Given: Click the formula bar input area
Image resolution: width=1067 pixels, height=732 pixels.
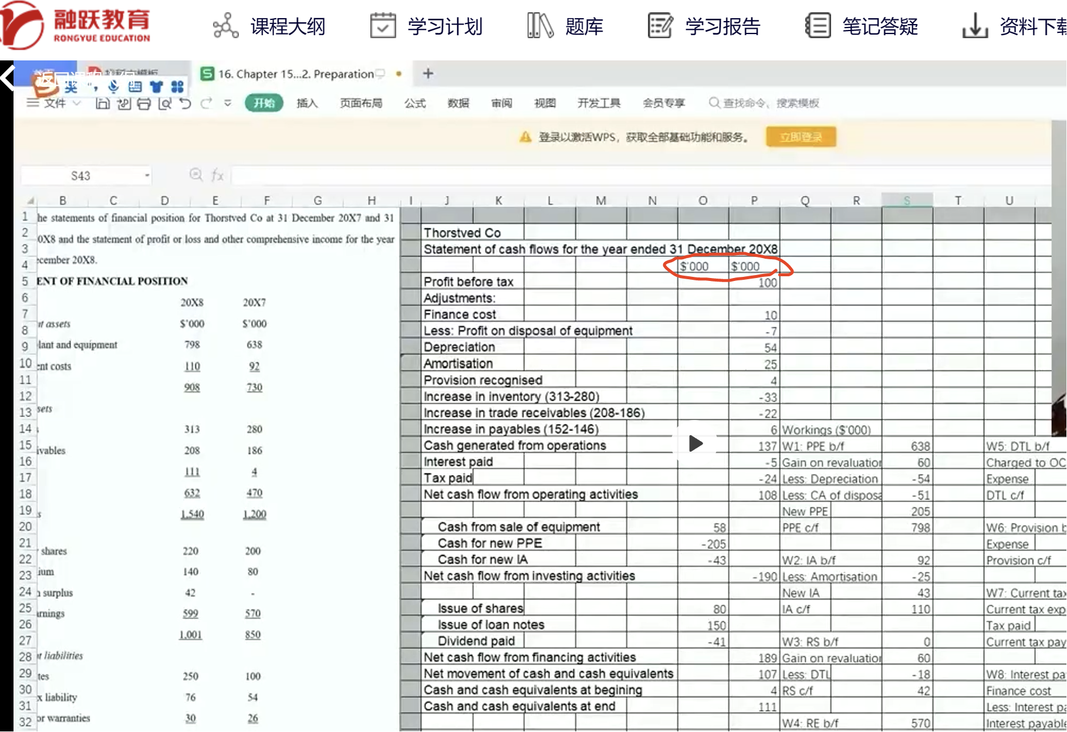Looking at the screenshot, I should 640,175.
